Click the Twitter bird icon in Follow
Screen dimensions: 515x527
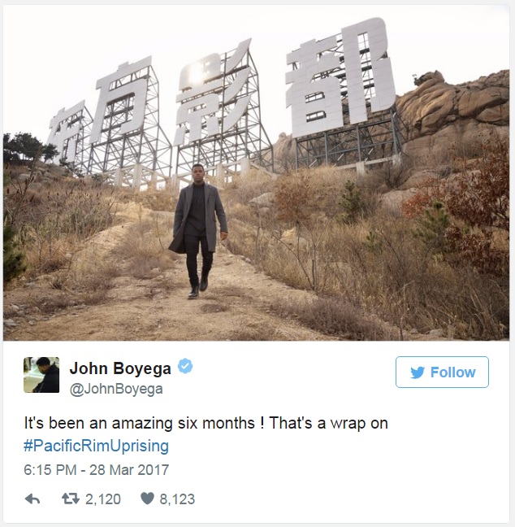(x=418, y=372)
